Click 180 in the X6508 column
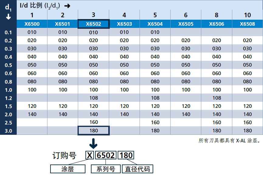This screenshot has height=176, width=263. pyautogui.click(x=247, y=131)
